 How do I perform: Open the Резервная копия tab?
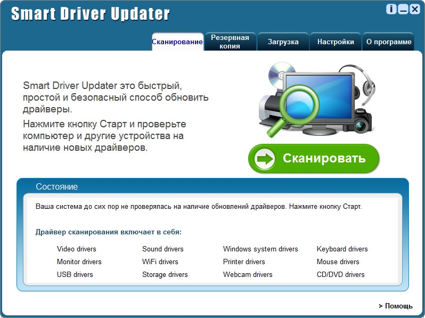[x=230, y=42]
